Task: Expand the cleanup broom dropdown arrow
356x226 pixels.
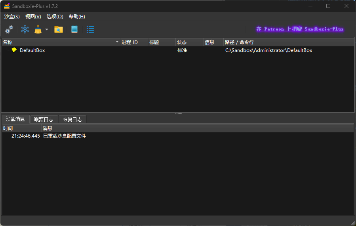Action: (47, 29)
